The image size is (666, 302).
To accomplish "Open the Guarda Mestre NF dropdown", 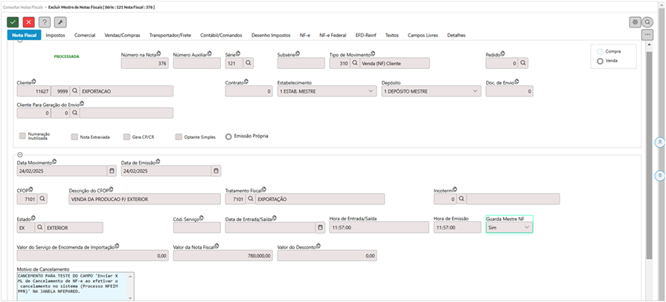I will pos(527,228).
